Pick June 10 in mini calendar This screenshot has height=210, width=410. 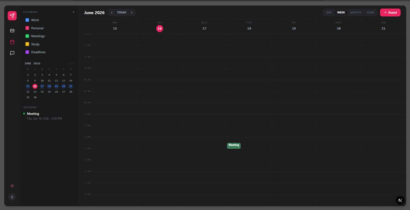pos(42,81)
